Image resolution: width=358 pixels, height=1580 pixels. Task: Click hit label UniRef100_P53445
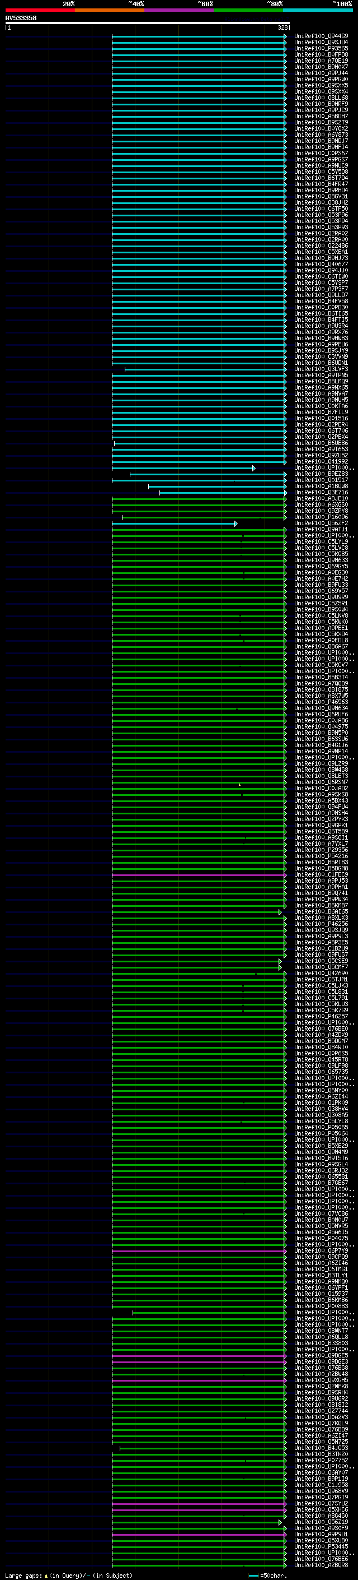pyautogui.click(x=321, y=1546)
